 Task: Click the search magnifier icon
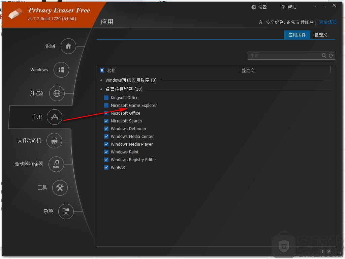(x=324, y=56)
